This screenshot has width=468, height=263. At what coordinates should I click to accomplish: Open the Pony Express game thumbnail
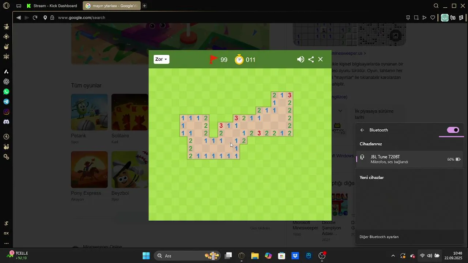89,169
